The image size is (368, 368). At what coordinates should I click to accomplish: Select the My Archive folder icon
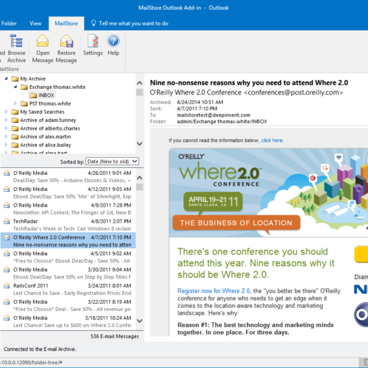coord(15,79)
